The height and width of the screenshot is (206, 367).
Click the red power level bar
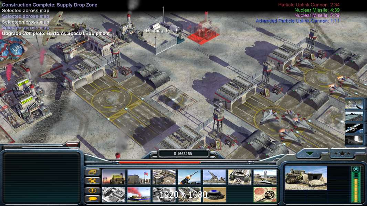(x=160, y=162)
